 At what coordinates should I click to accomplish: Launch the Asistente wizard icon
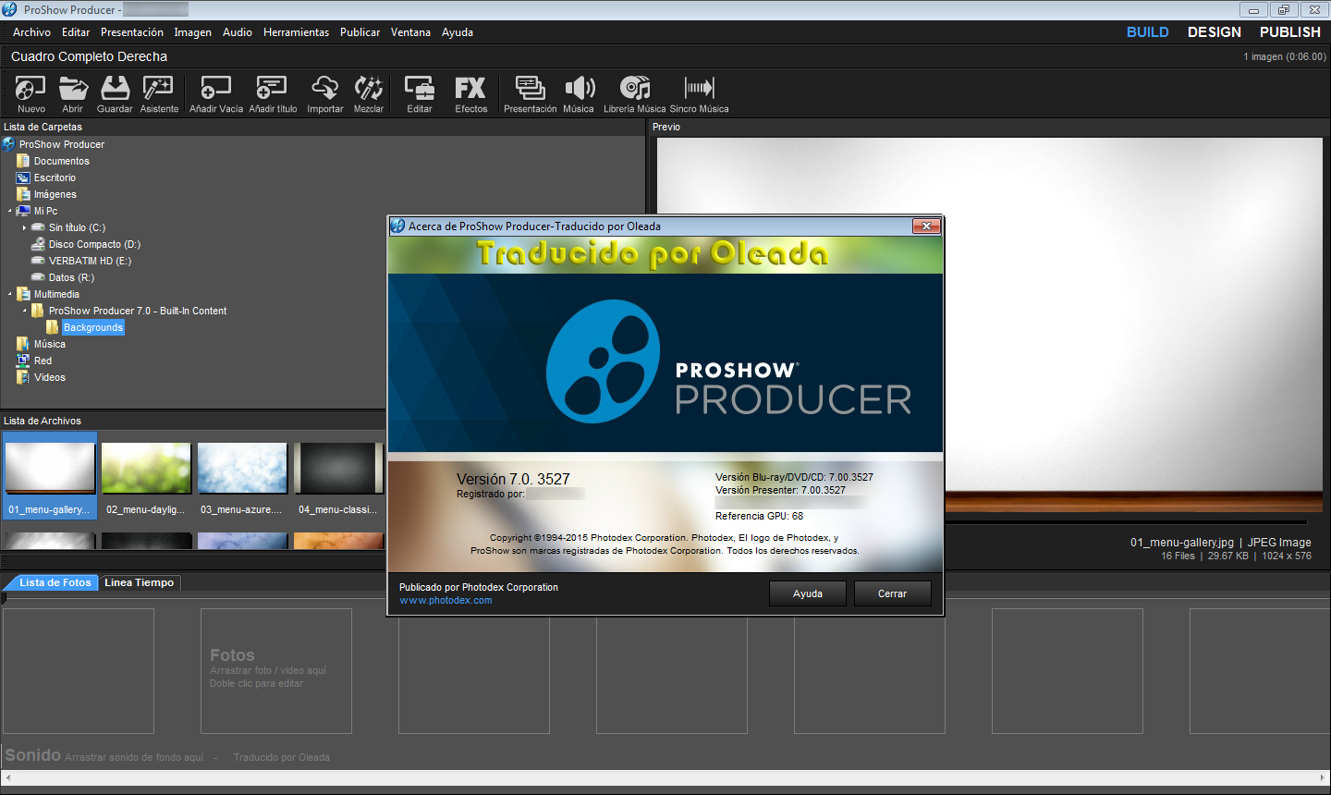pyautogui.click(x=159, y=94)
